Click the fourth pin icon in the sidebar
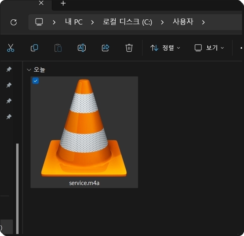This screenshot has width=244, height=236. point(9,117)
